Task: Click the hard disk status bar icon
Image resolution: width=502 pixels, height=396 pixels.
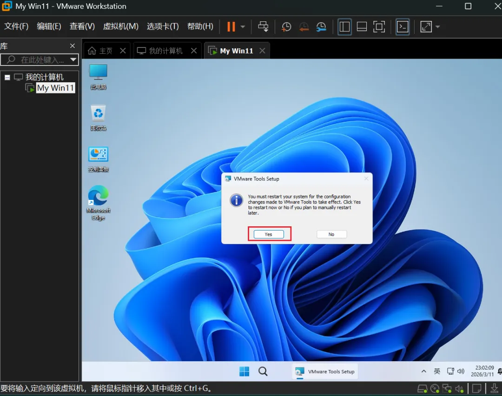Action: point(422,389)
